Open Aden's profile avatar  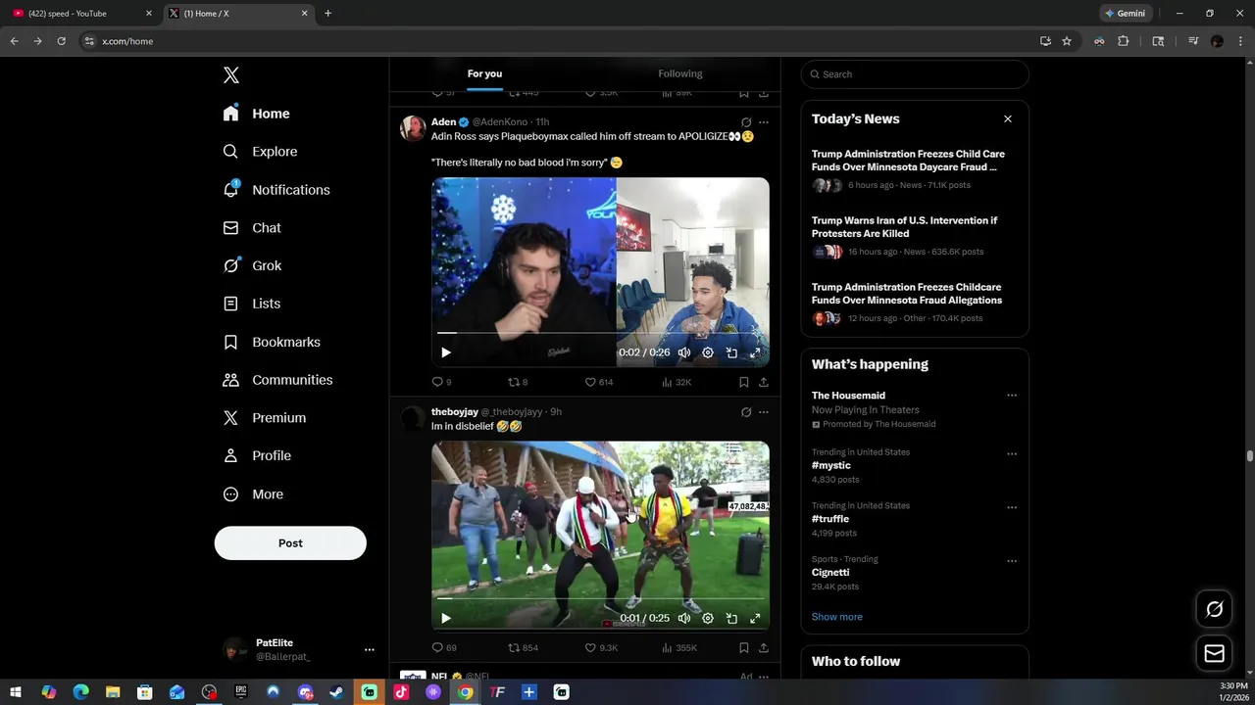coord(413,128)
